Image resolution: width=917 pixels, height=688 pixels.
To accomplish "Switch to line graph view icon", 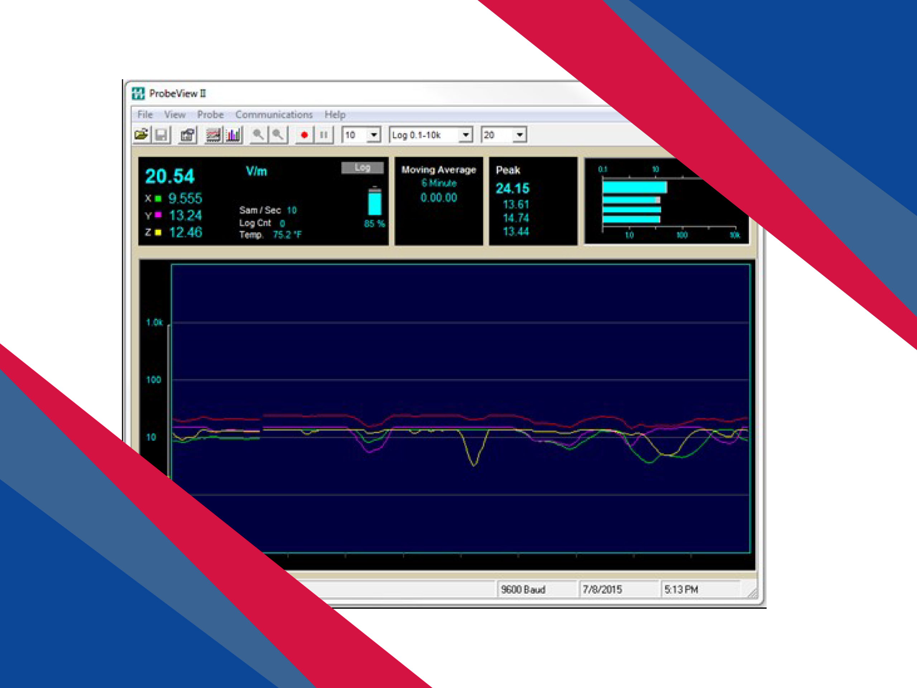I will pos(213,135).
